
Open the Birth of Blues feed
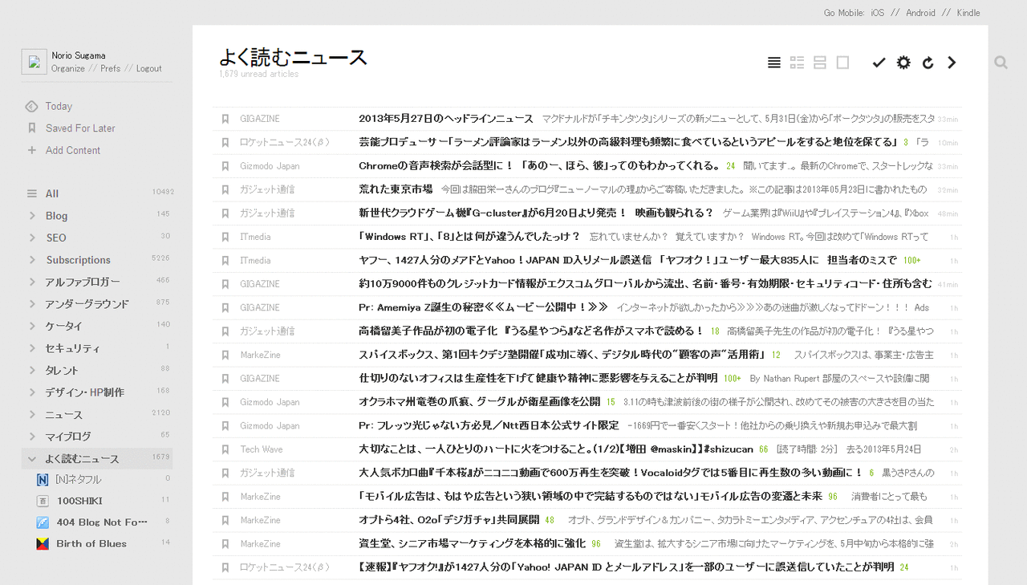[91, 543]
